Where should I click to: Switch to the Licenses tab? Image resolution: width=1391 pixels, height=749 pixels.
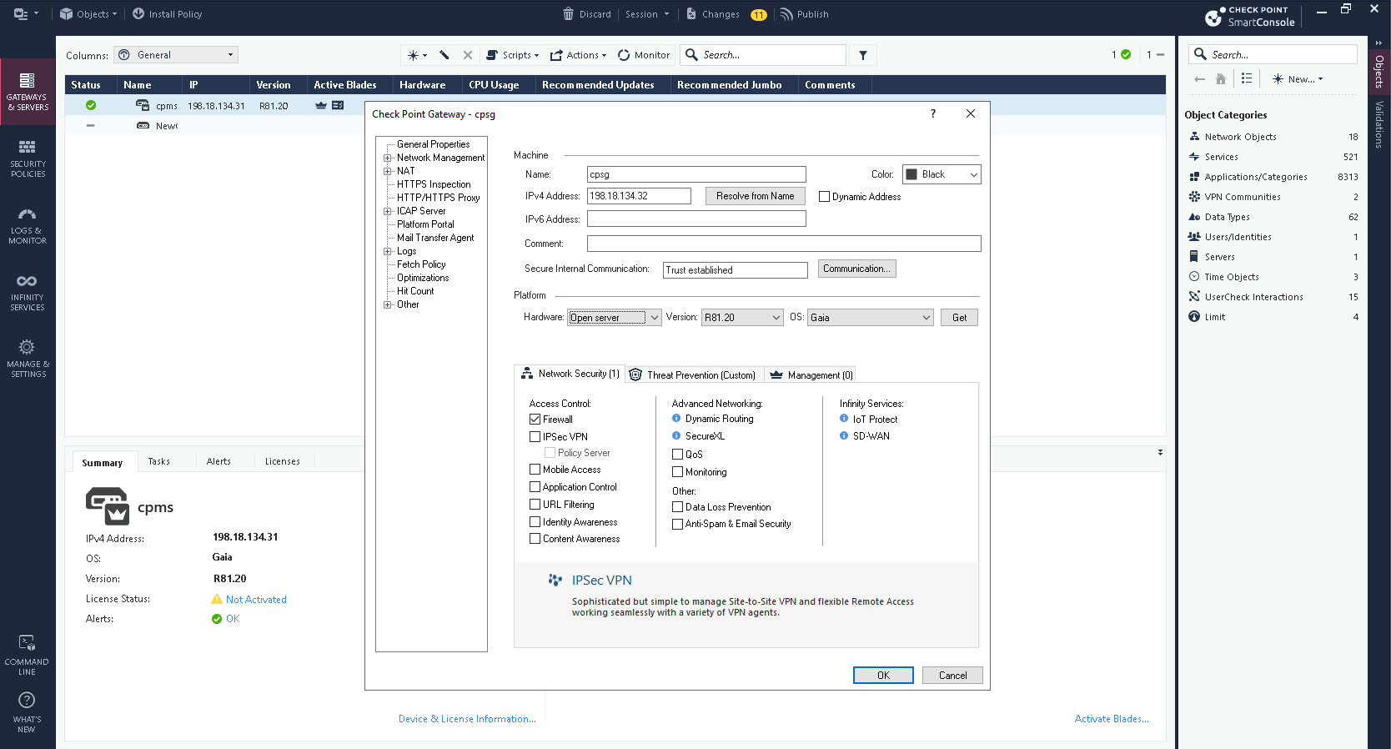coord(282,461)
